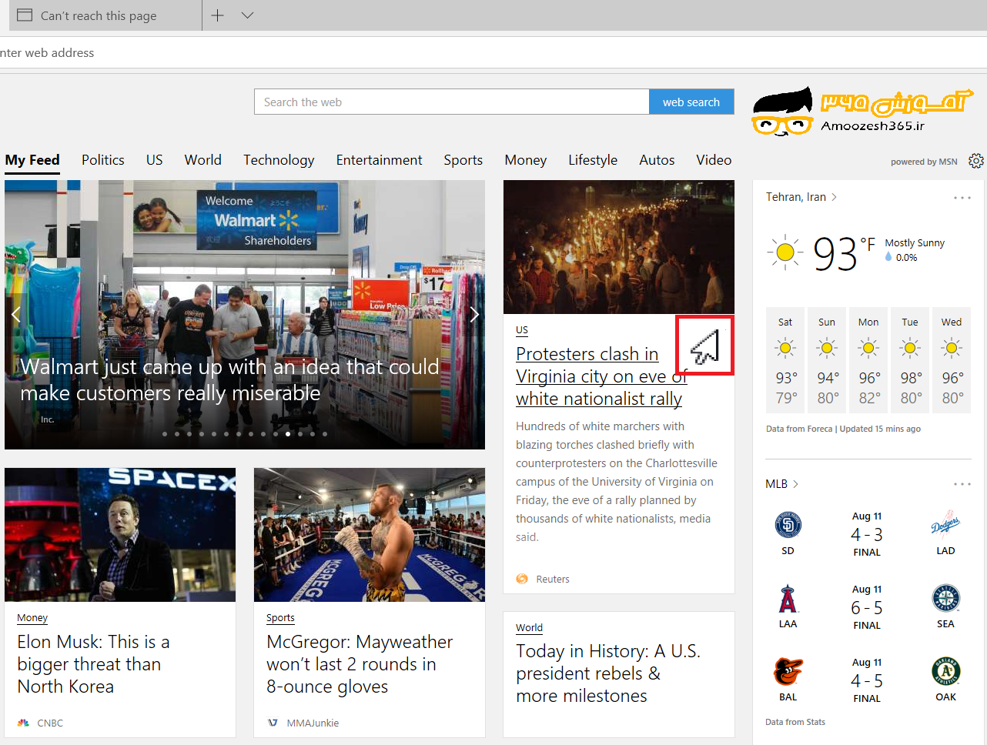Click the tab page icon beside title
This screenshot has width=987, height=745.
point(25,15)
